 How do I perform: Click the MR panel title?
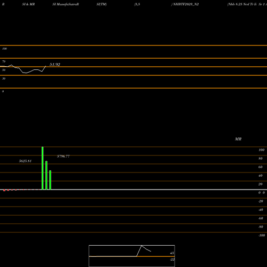tap(238, 139)
